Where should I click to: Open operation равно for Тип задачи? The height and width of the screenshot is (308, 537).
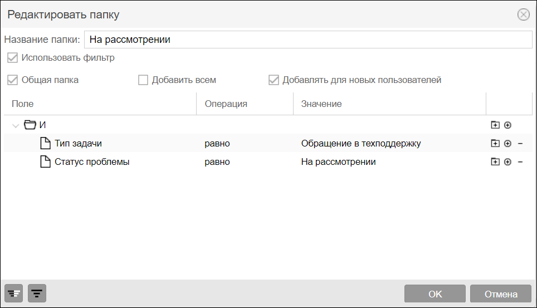(x=217, y=143)
